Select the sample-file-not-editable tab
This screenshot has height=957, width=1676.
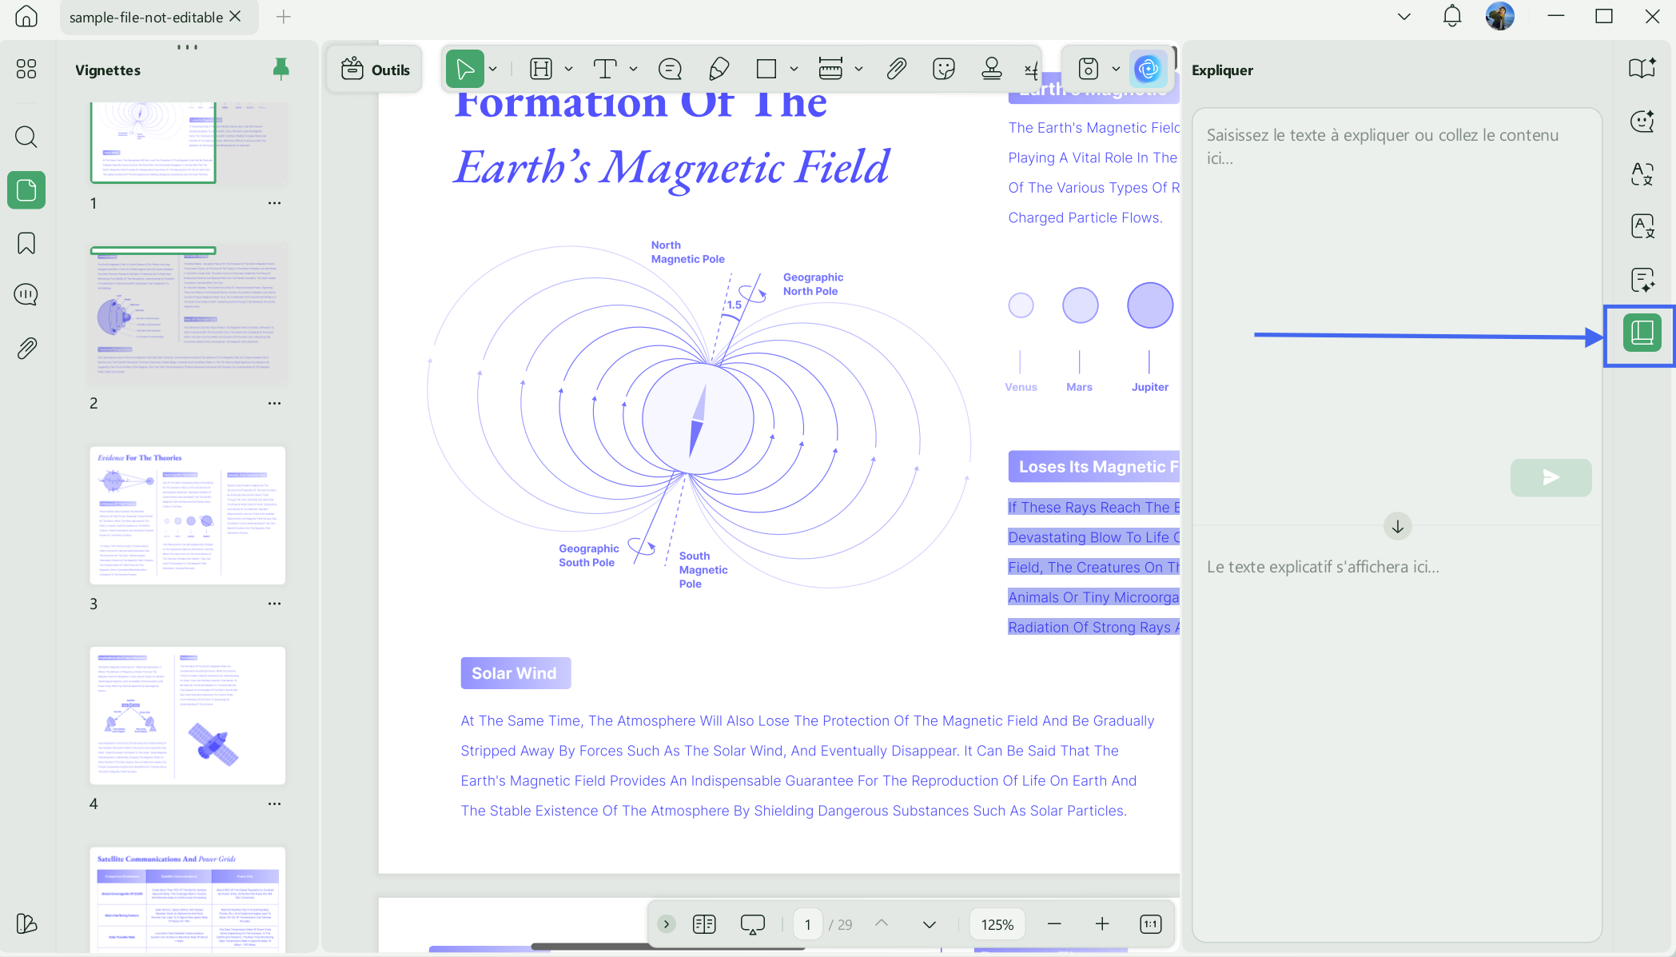(146, 17)
